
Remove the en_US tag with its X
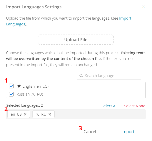(x=25, y=114)
